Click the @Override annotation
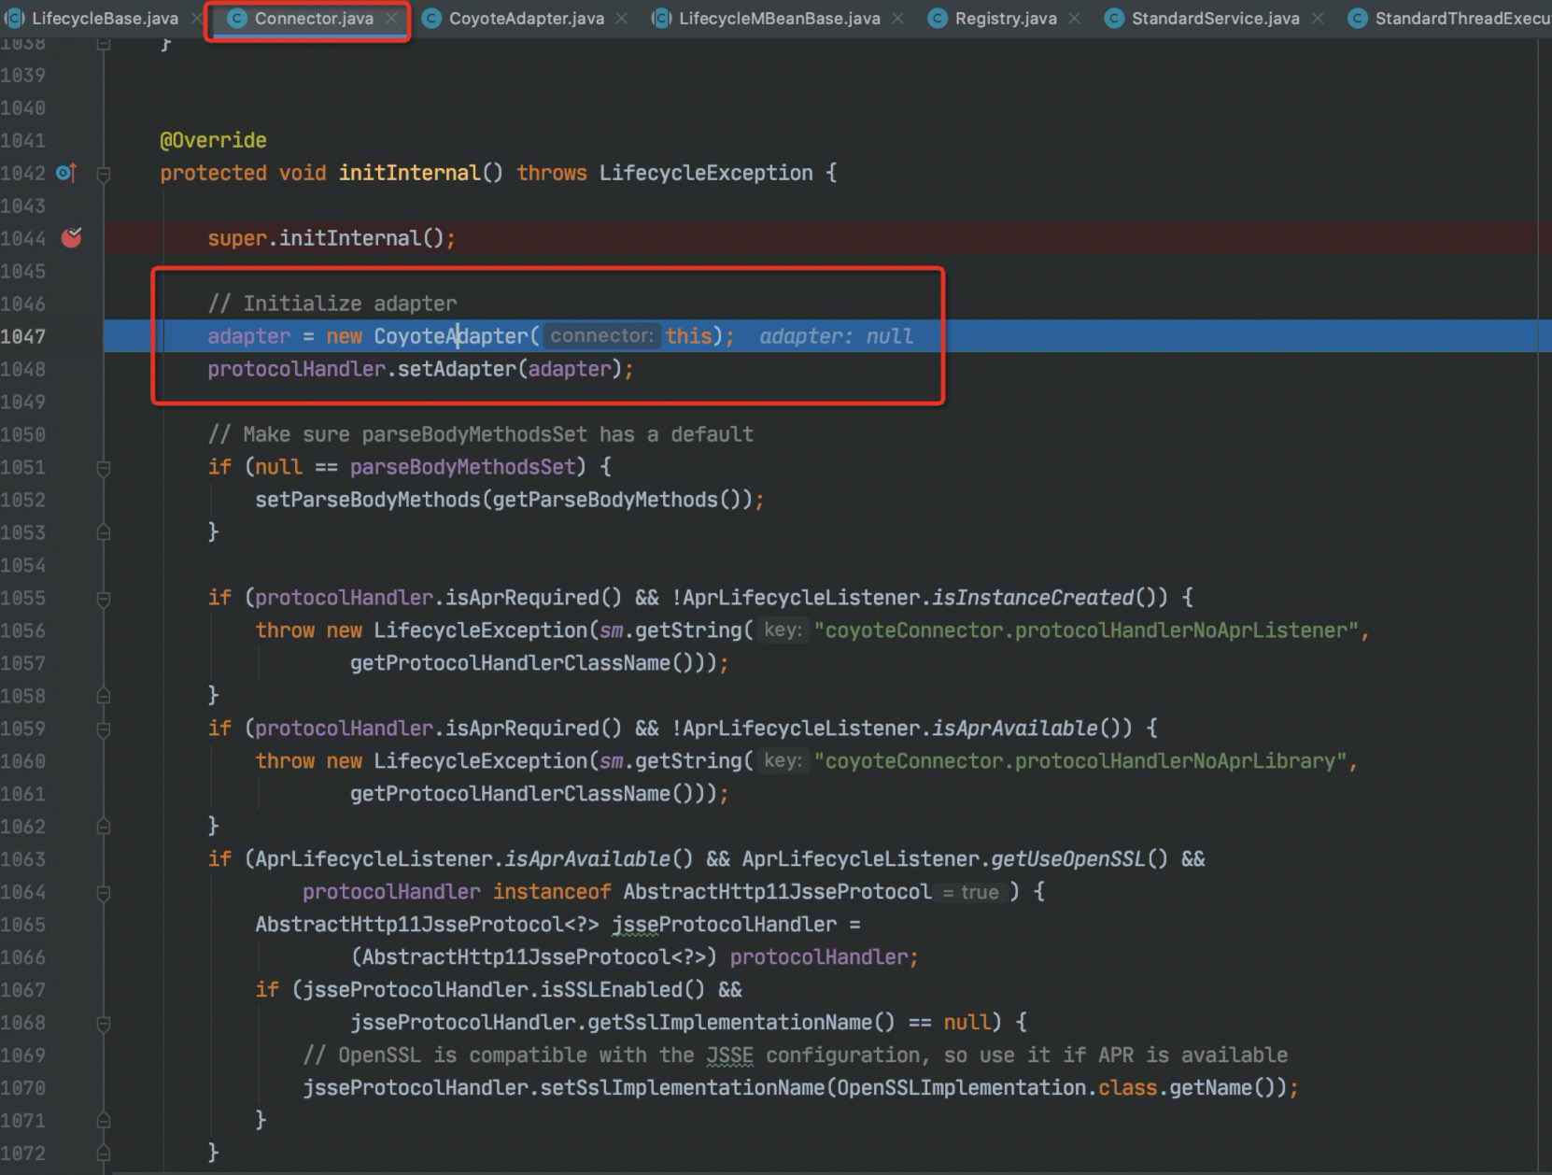Viewport: 1552px width, 1175px height. (213, 140)
